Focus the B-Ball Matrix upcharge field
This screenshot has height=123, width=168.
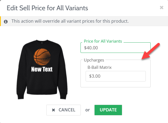115,76
